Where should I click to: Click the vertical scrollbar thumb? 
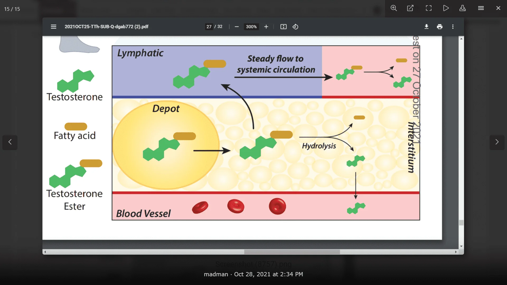click(461, 223)
